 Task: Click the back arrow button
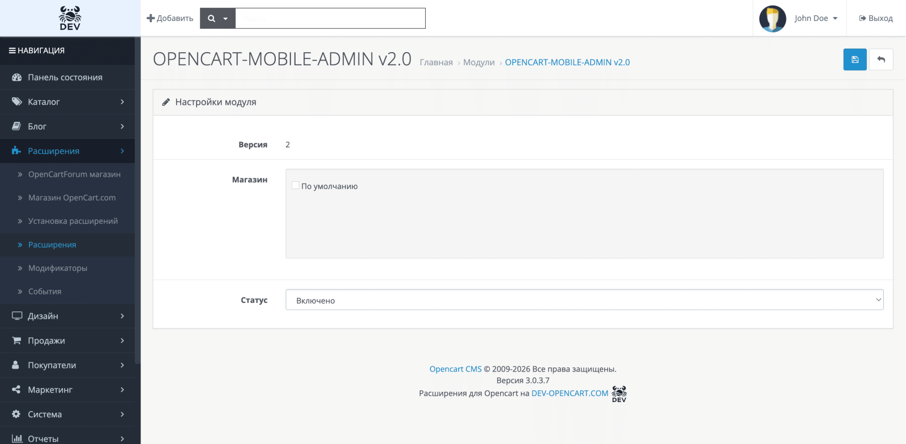coord(881,59)
